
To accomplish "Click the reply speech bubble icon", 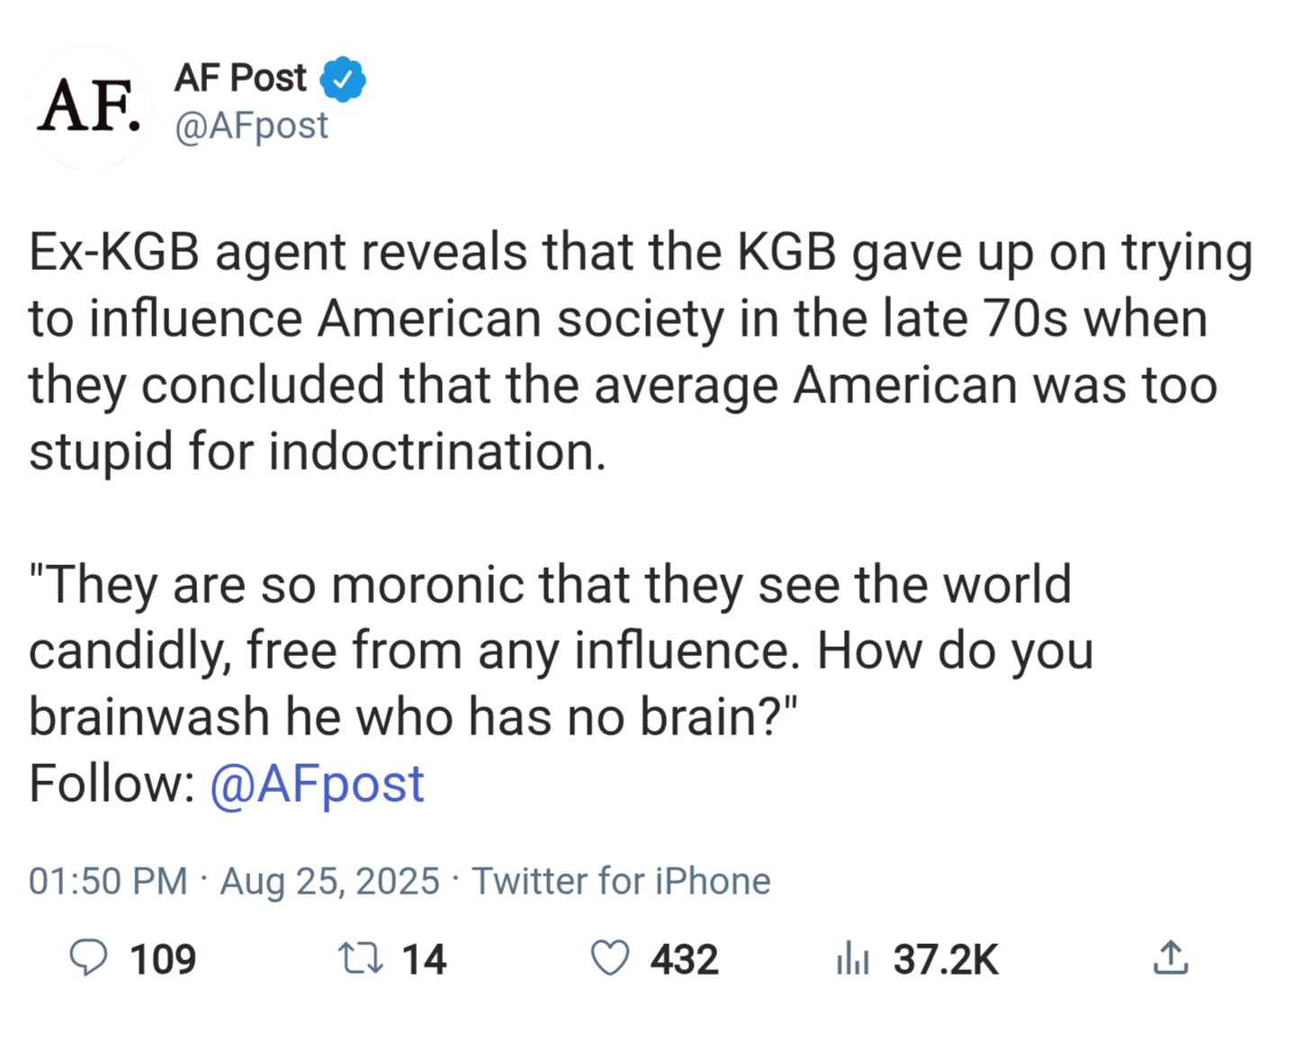I will [x=88, y=958].
